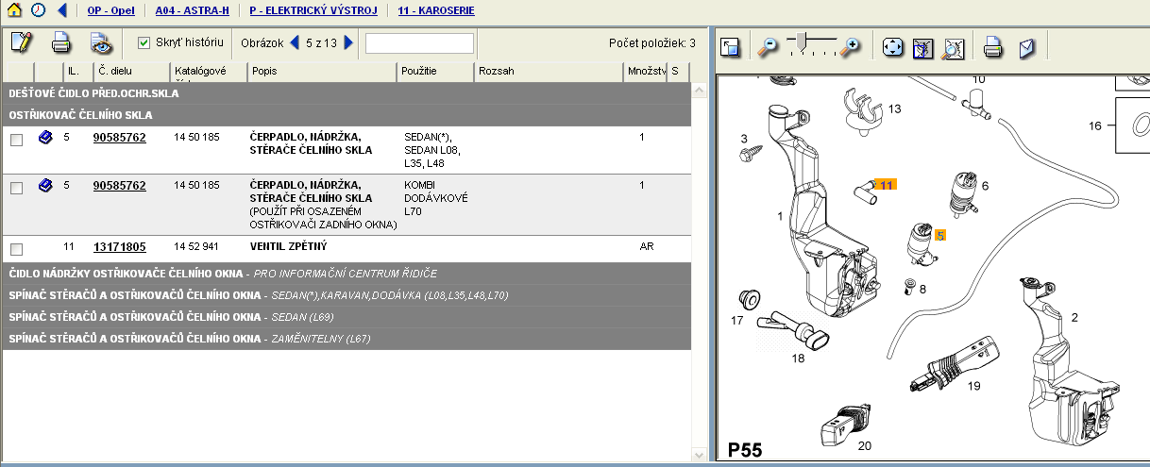Expand ČIDLO NÁDRŽKY OSTŘIKOVAČE section
The image size is (1150, 467).
pos(123,274)
